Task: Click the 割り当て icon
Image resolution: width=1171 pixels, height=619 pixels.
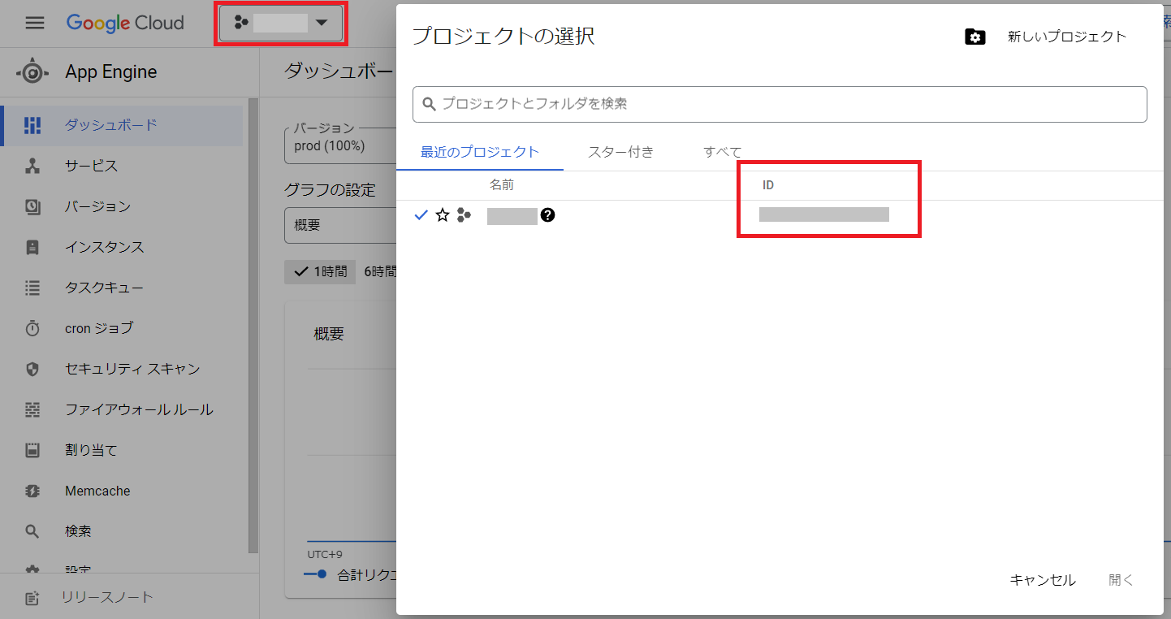Action: tap(32, 450)
